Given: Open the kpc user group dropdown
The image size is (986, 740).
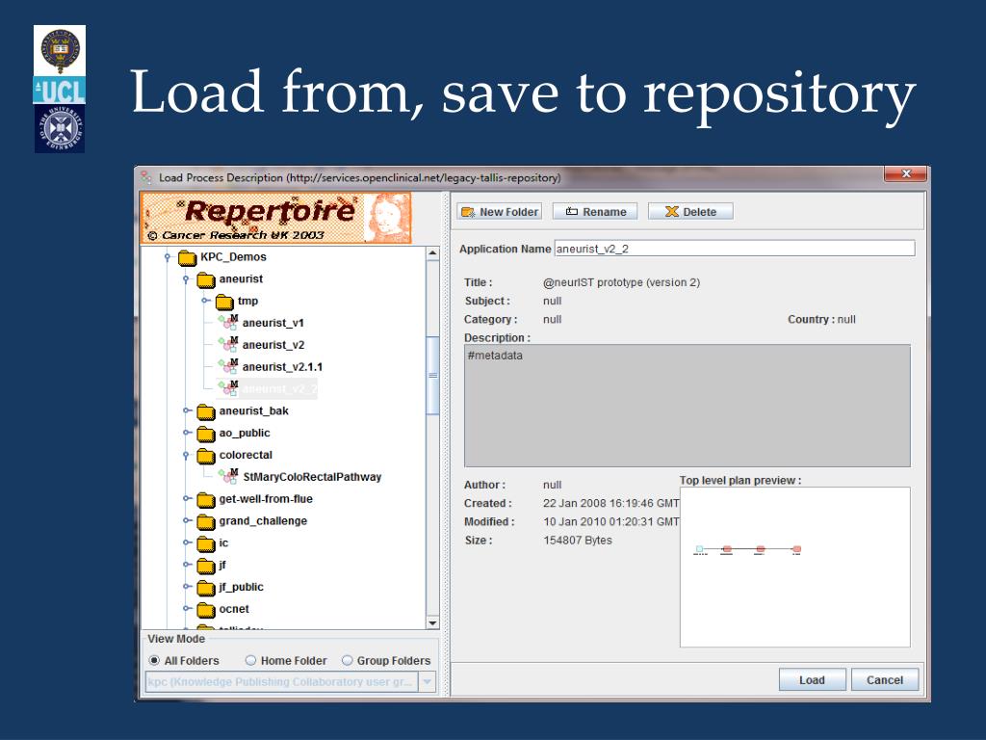Looking at the screenshot, I should [428, 682].
